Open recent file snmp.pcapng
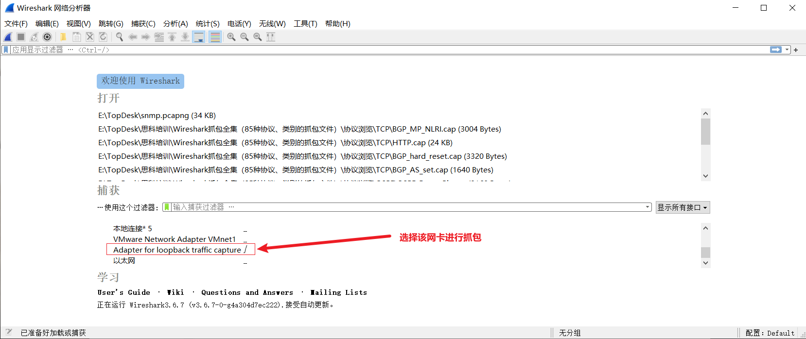Screen dimensions: 806x339 [x=157, y=116]
